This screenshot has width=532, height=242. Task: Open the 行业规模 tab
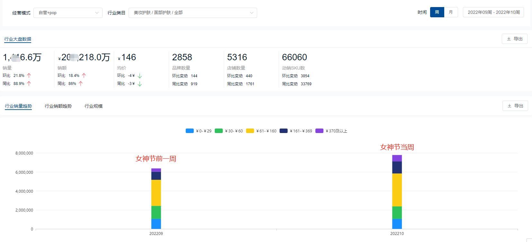[94, 106]
